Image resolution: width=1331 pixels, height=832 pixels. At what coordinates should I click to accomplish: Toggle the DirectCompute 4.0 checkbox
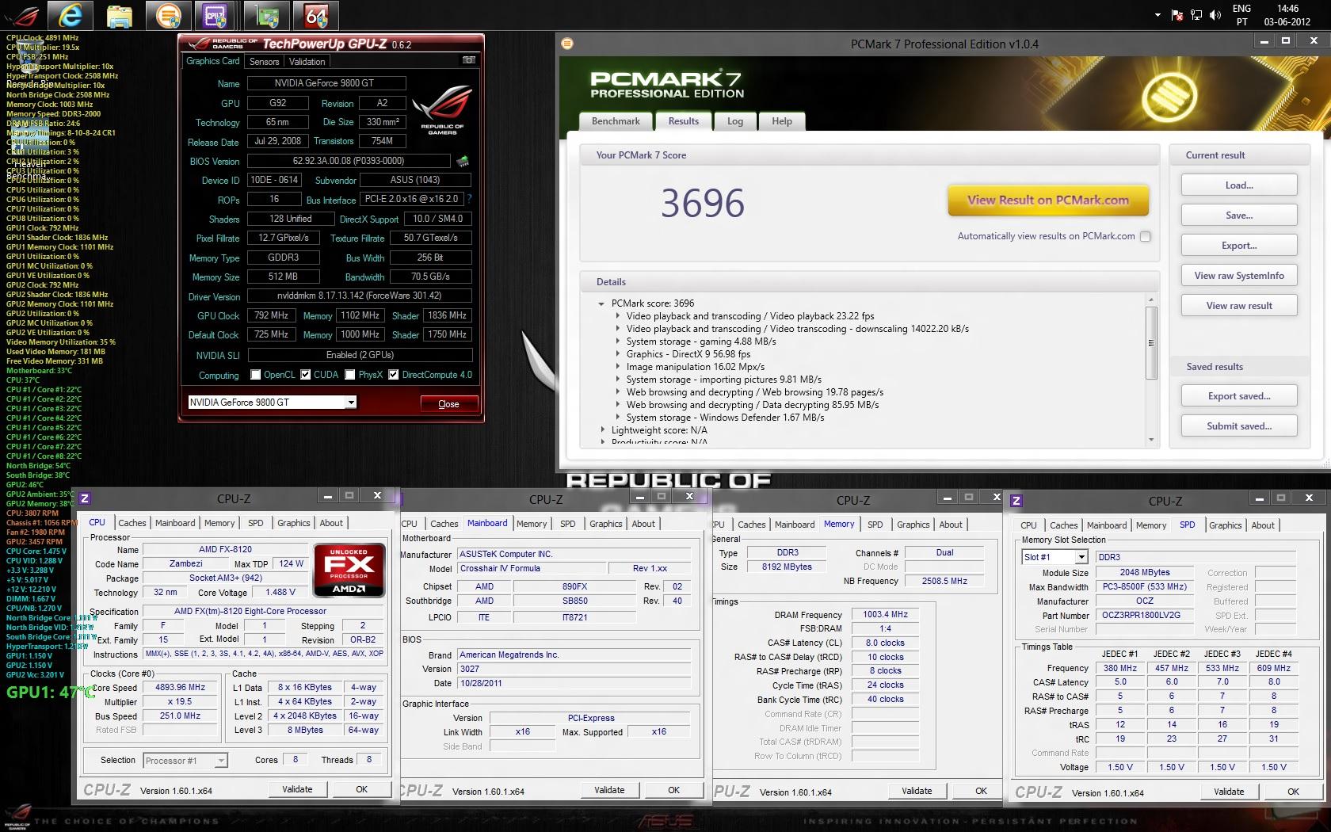coord(393,375)
